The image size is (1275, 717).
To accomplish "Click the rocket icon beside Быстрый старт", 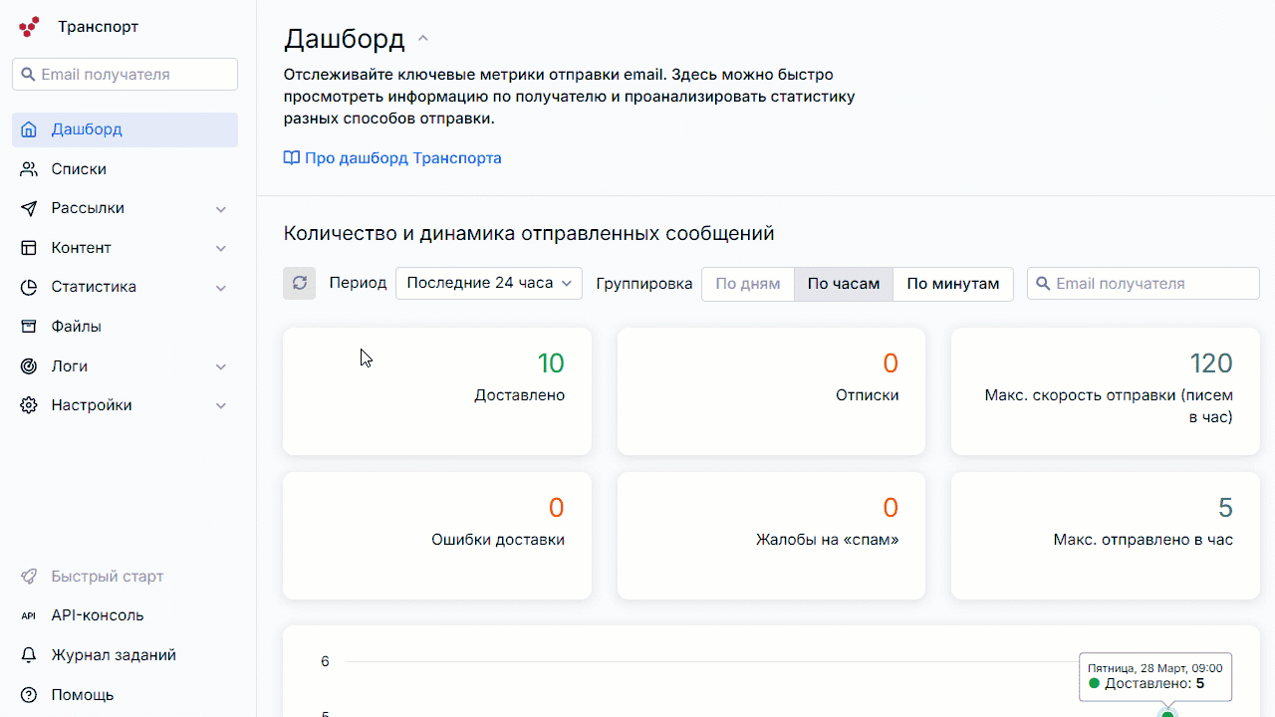I will tap(29, 577).
